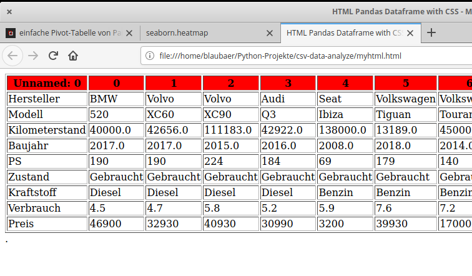Click the 'Zustand' row label
Image resolution: width=472 pixels, height=276 pixels.
47,177
